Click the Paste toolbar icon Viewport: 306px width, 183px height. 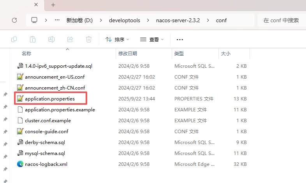[33, 39]
